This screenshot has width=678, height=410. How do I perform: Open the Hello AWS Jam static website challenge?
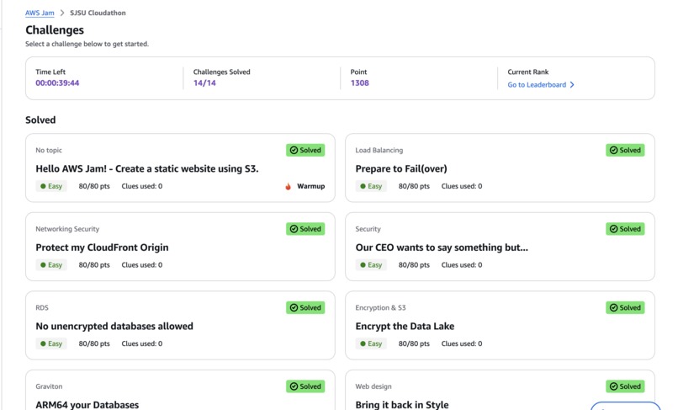pos(147,169)
